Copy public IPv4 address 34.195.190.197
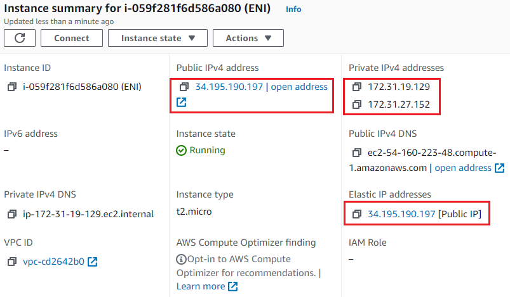Screen dimensions: 510x297 coord(184,87)
